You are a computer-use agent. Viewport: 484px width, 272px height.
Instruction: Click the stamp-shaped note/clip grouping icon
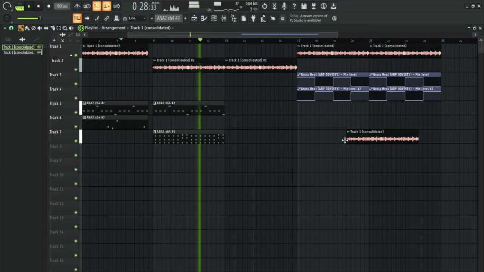[116, 18]
